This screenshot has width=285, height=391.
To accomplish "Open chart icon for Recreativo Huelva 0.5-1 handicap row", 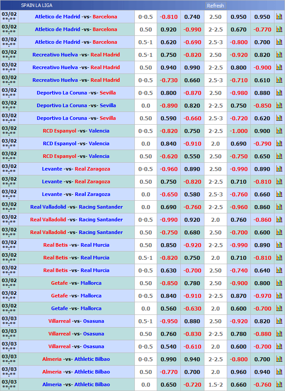I will pyautogui.click(x=279, y=55).
